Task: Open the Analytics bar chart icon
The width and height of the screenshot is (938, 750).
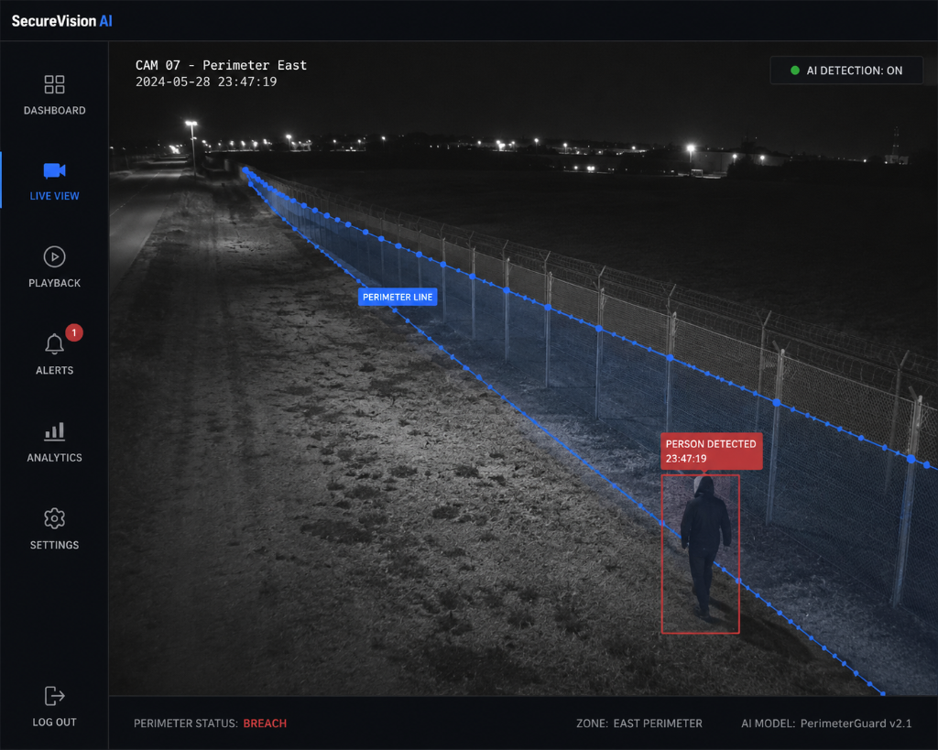Action: (x=54, y=431)
